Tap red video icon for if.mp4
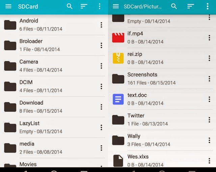 point(118,38)
